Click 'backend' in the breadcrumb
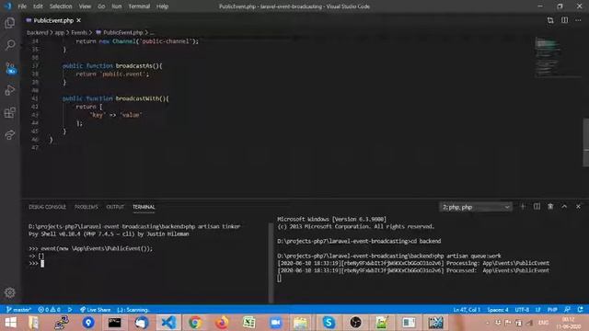The height and width of the screenshot is (331, 589). pyautogui.click(x=37, y=33)
